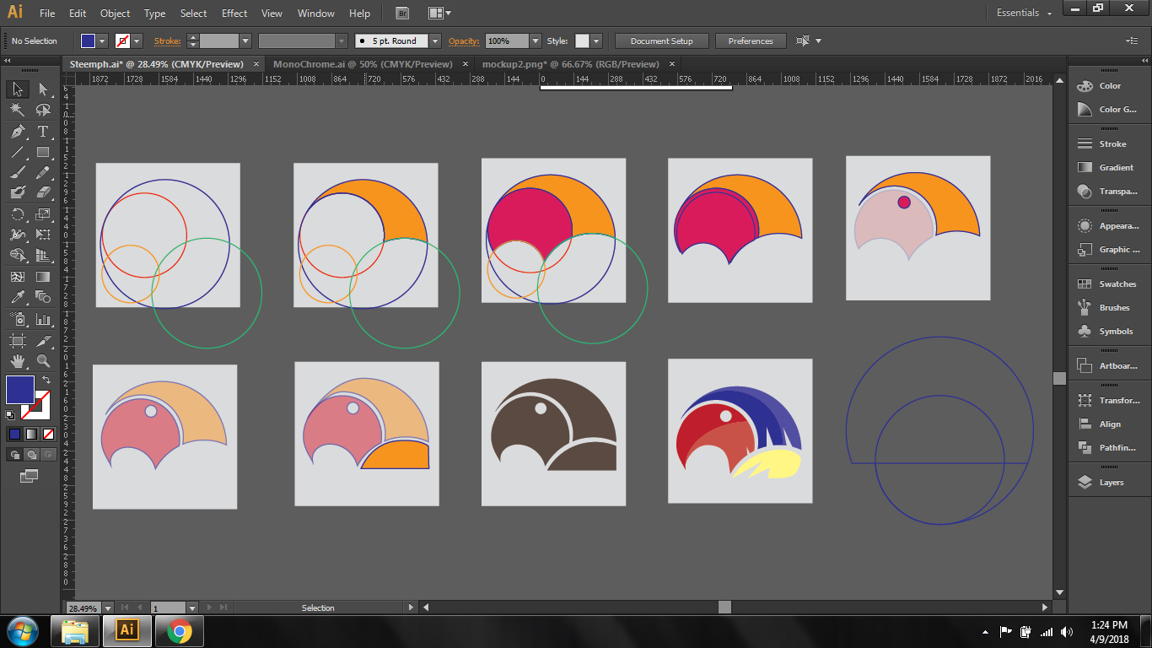1152x648 pixels.
Task: Set paint mode to None
Action: pyautogui.click(x=48, y=434)
